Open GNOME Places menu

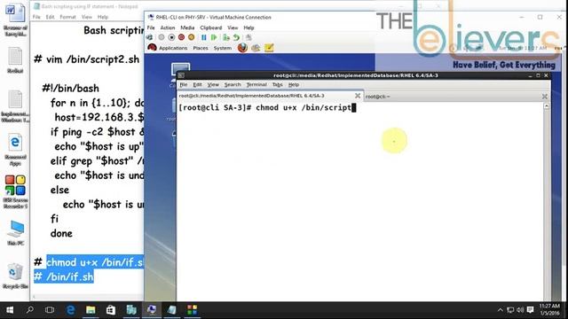201,48
